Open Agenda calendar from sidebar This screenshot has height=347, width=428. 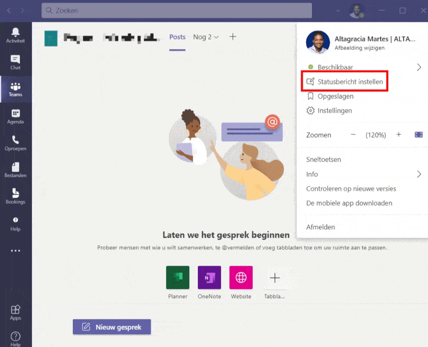[15, 116]
